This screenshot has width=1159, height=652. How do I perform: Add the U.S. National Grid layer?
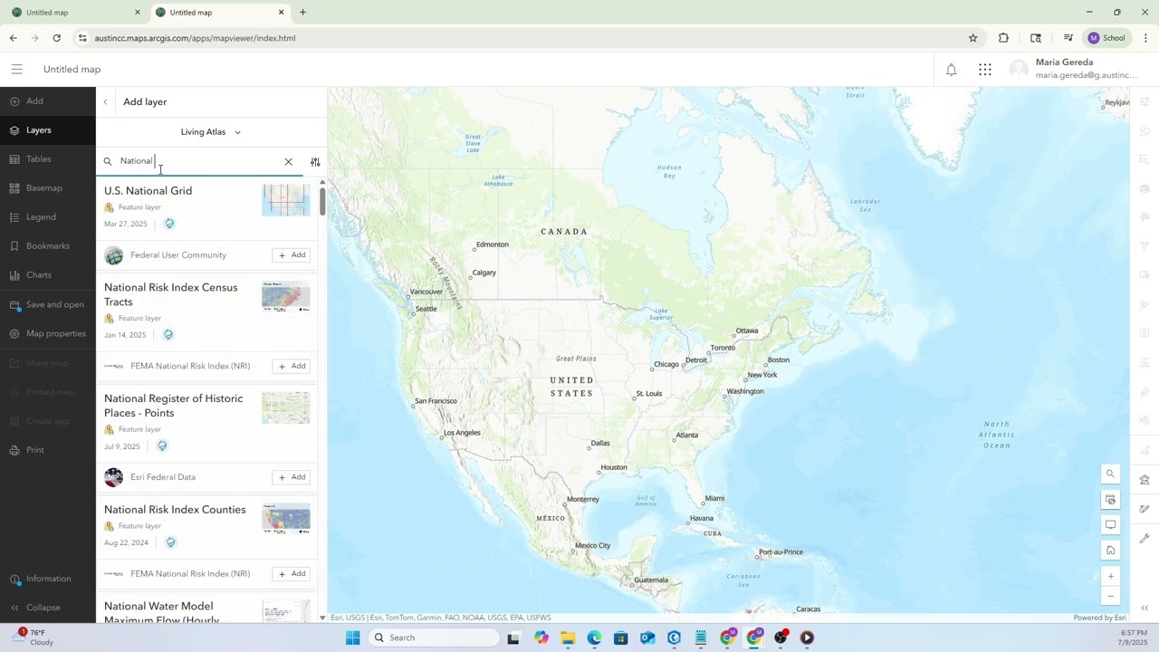point(292,255)
